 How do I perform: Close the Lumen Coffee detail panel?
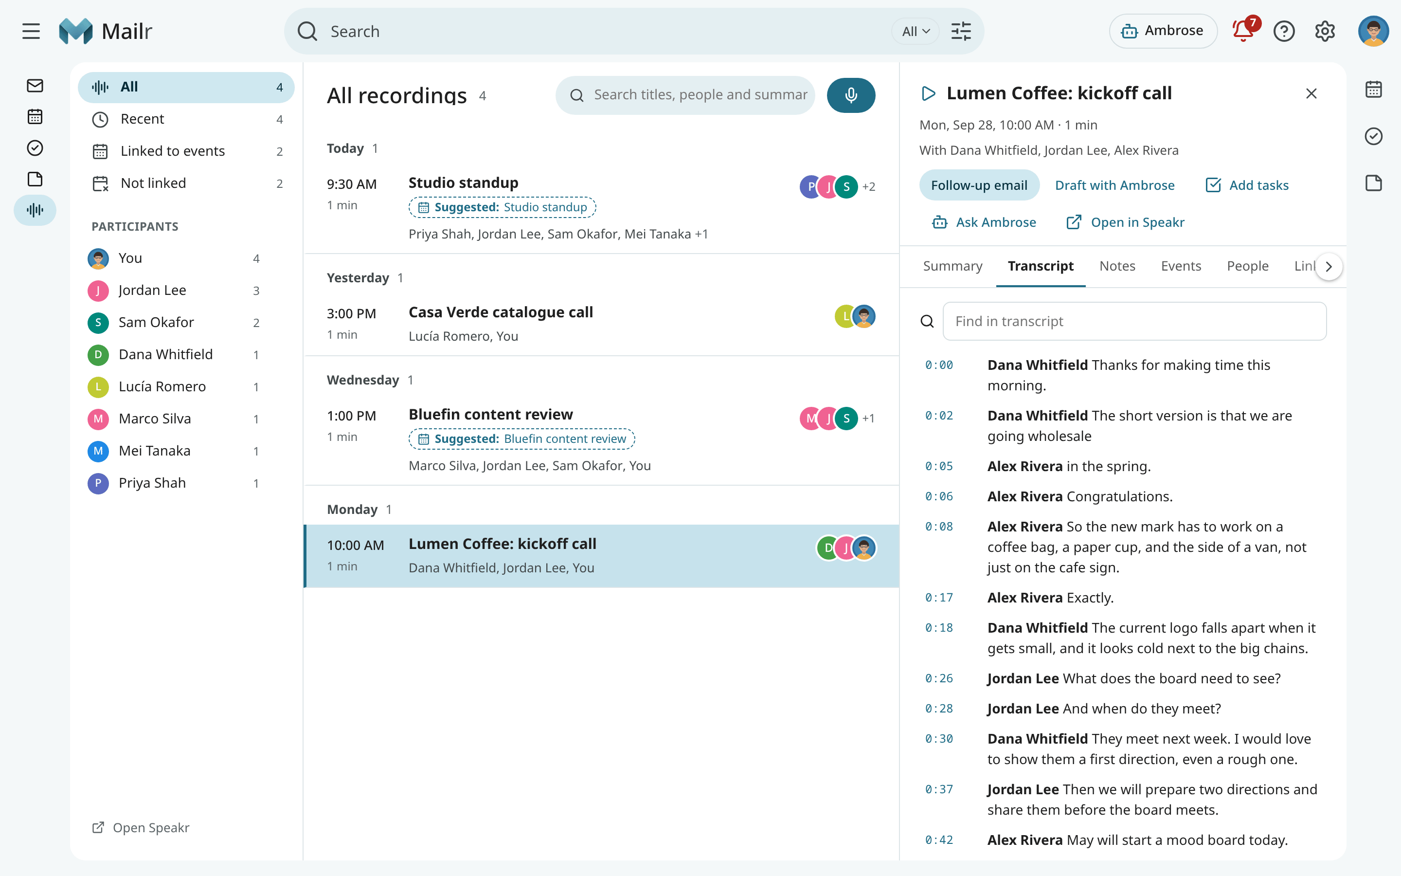(1311, 93)
